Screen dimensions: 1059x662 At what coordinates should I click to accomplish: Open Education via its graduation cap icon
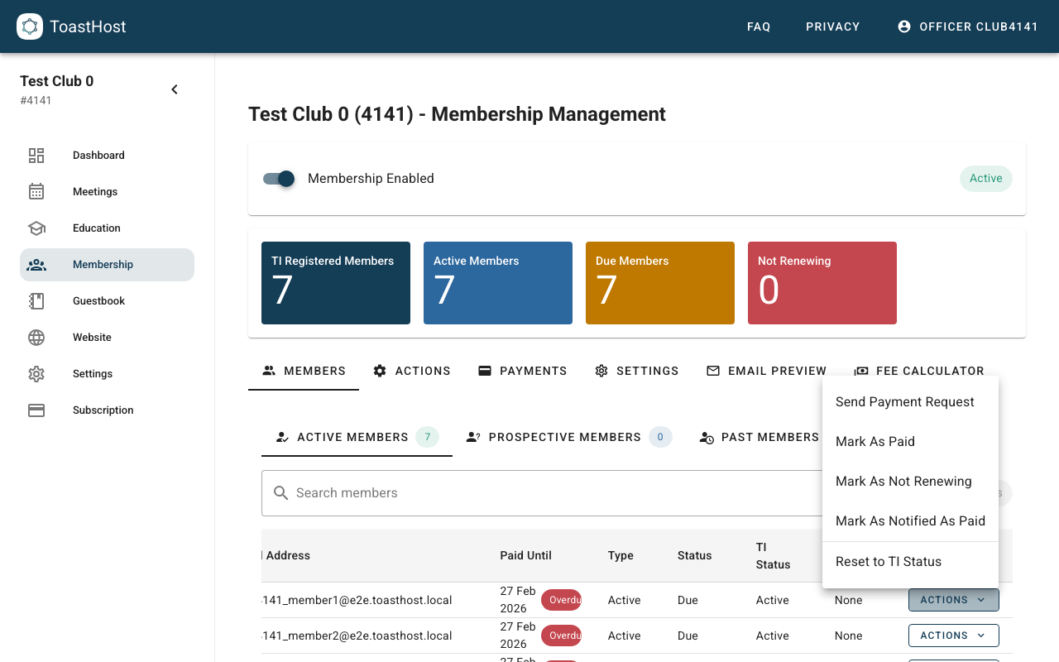coord(36,228)
